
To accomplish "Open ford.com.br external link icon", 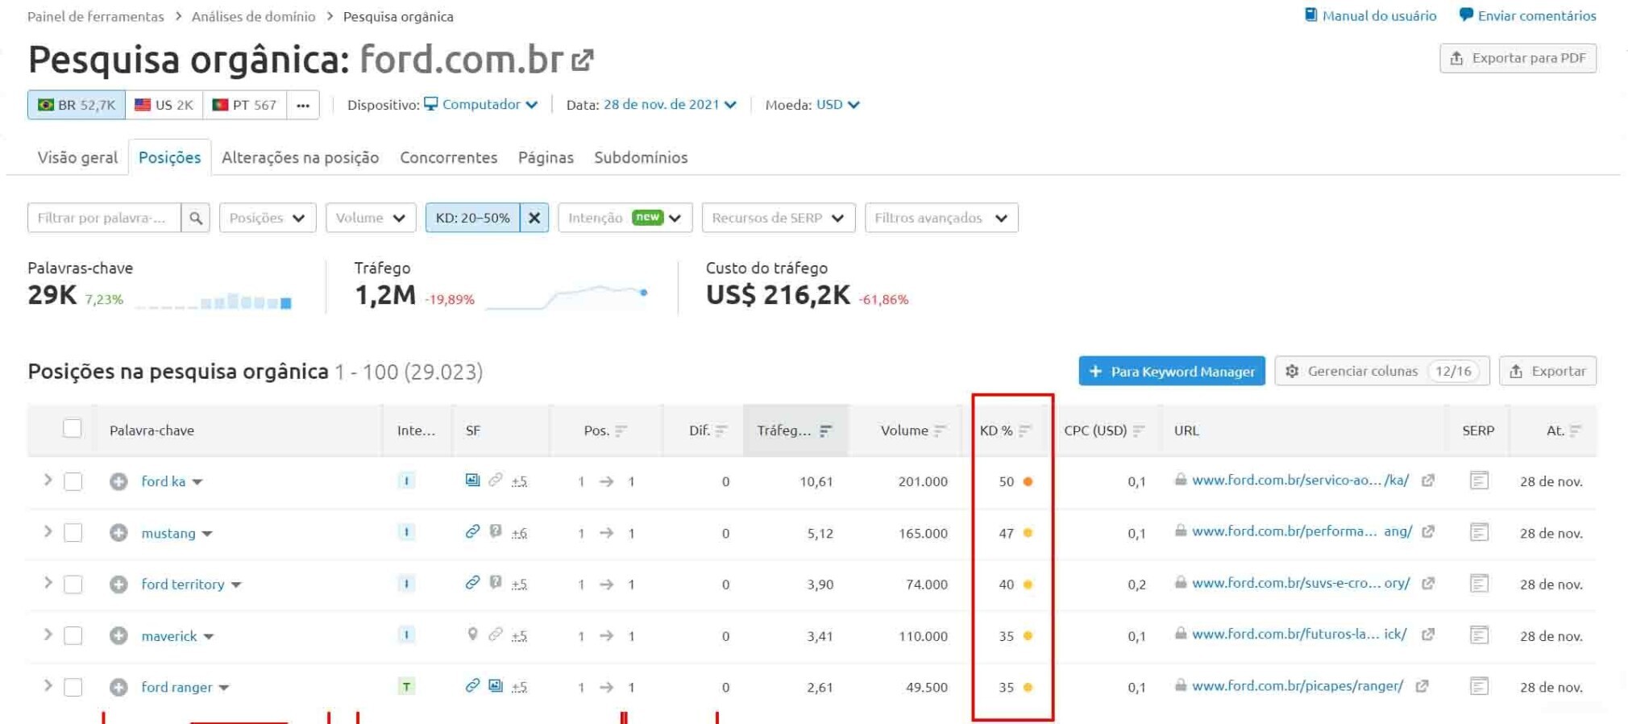I will coord(583,60).
